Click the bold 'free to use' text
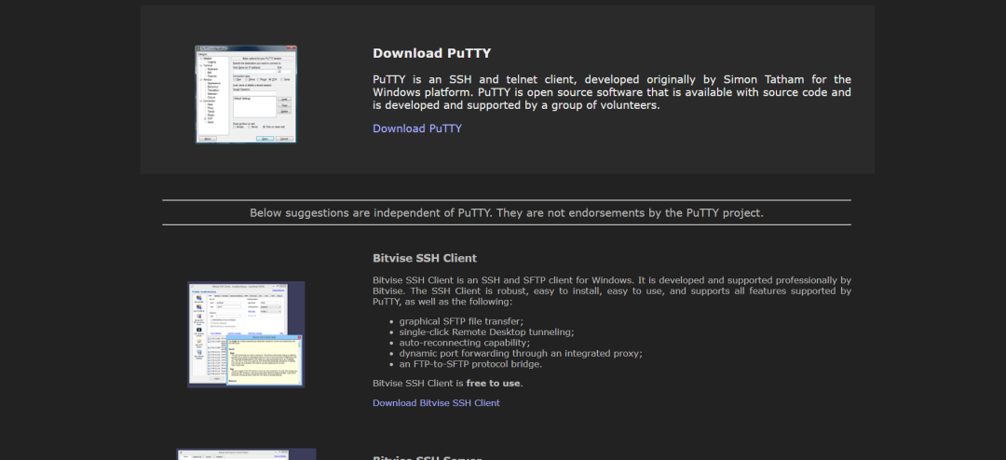 (x=494, y=384)
